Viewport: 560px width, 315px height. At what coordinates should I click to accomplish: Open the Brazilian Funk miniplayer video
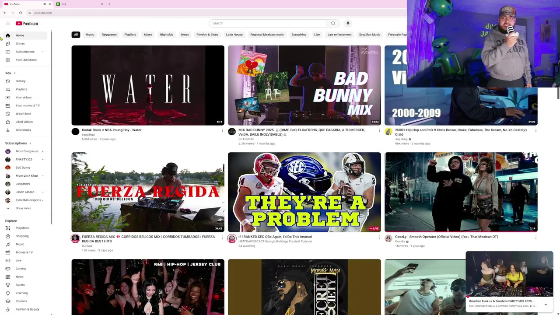coord(510,274)
